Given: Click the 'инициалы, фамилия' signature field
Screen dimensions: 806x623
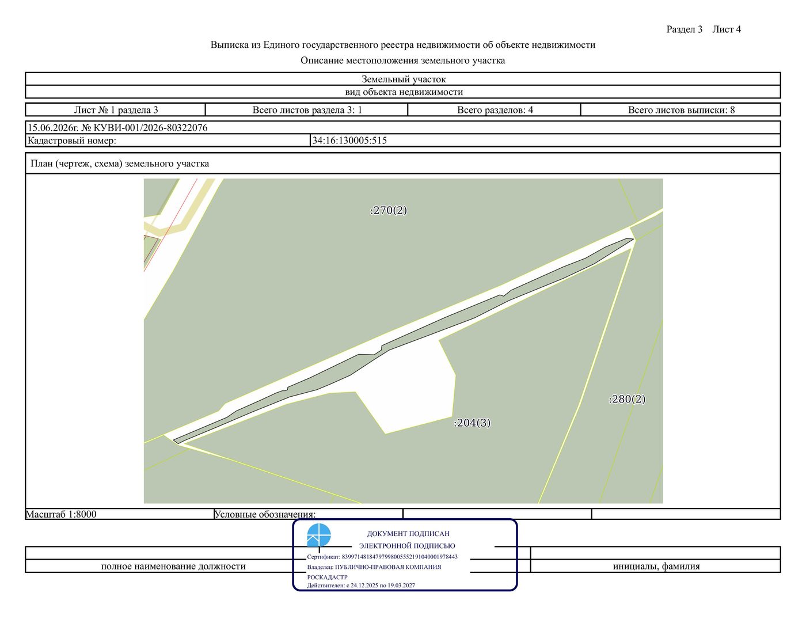Looking at the screenshot, I should click(656, 566).
